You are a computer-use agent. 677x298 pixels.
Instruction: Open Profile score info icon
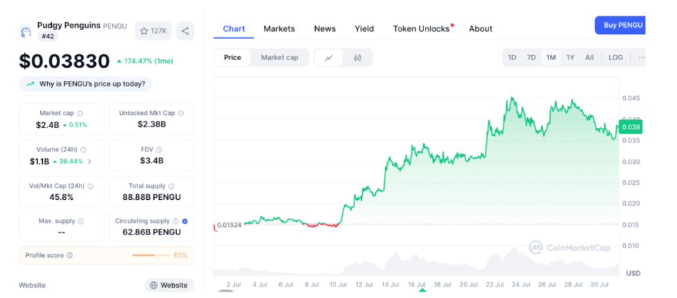(70, 255)
